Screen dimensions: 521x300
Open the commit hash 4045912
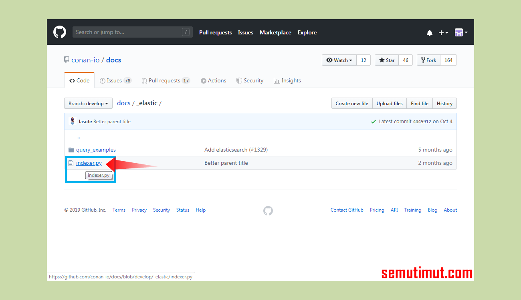(x=422, y=122)
